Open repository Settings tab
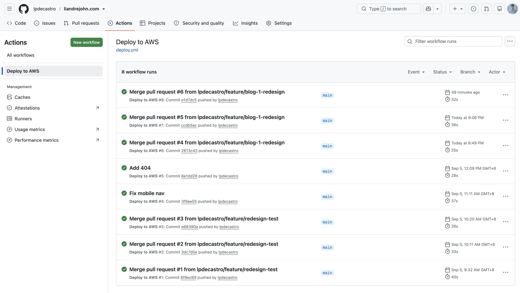 tap(279, 23)
